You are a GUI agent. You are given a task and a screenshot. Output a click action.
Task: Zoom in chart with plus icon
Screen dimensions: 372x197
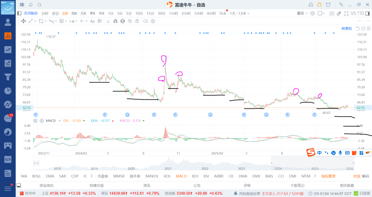369,29
